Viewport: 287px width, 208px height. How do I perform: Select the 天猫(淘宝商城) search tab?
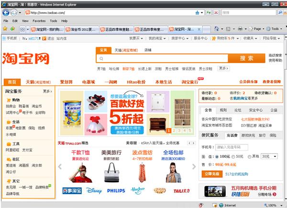[x=126, y=50]
